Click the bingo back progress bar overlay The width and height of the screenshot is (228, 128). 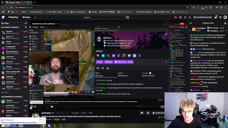23,121
